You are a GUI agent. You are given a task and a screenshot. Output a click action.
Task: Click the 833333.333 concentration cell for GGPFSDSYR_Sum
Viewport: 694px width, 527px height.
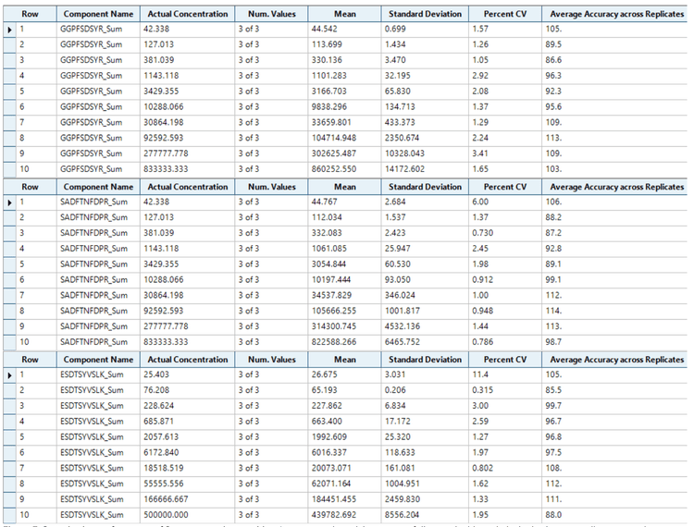coord(186,169)
